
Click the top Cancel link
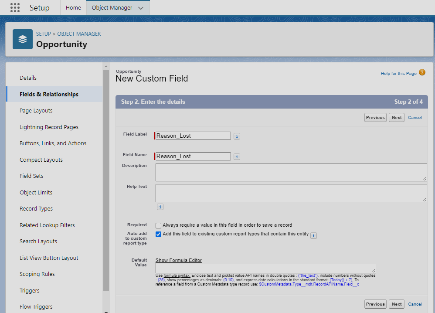(415, 118)
